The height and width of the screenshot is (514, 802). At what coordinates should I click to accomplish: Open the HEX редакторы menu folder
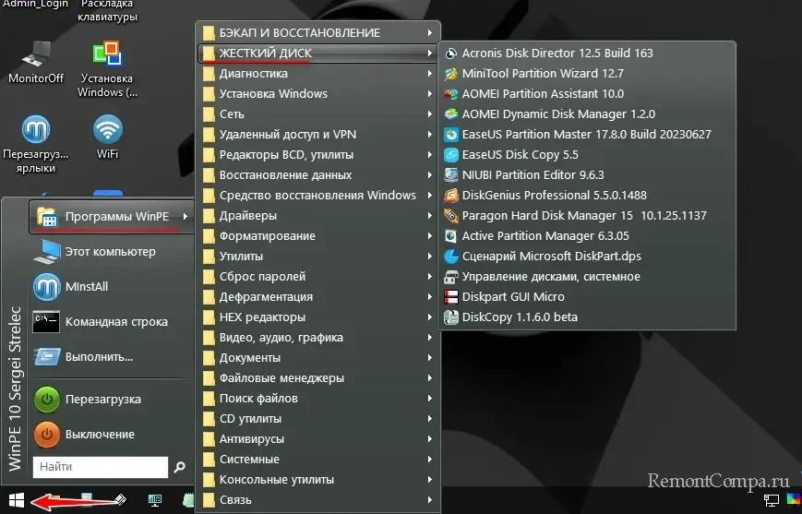coord(318,317)
